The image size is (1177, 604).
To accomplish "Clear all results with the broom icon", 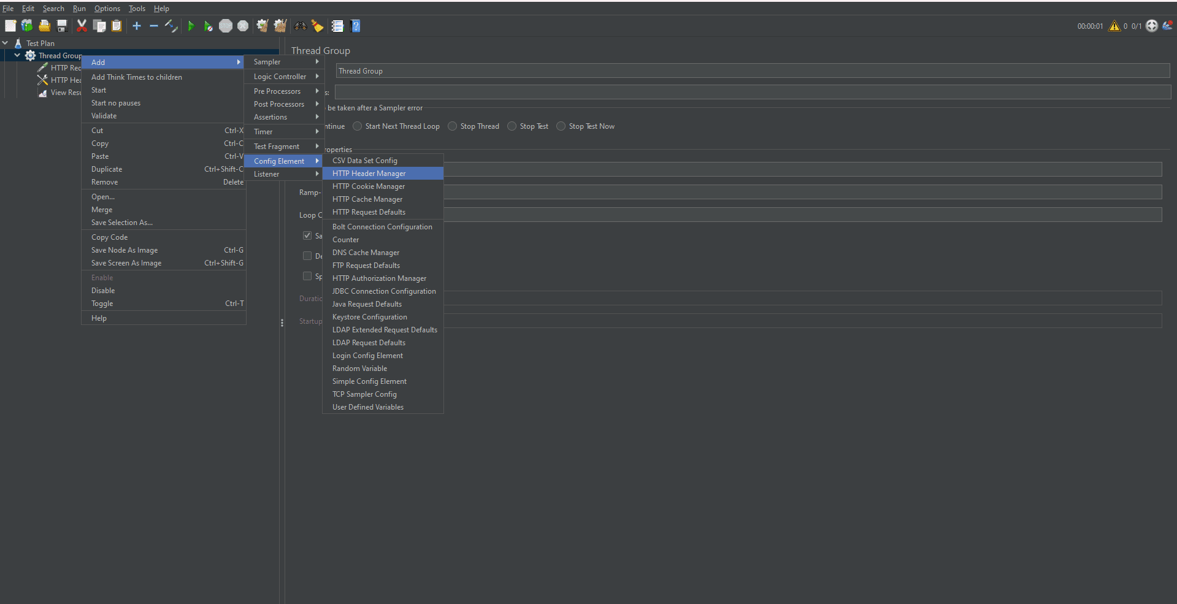I will (x=317, y=26).
